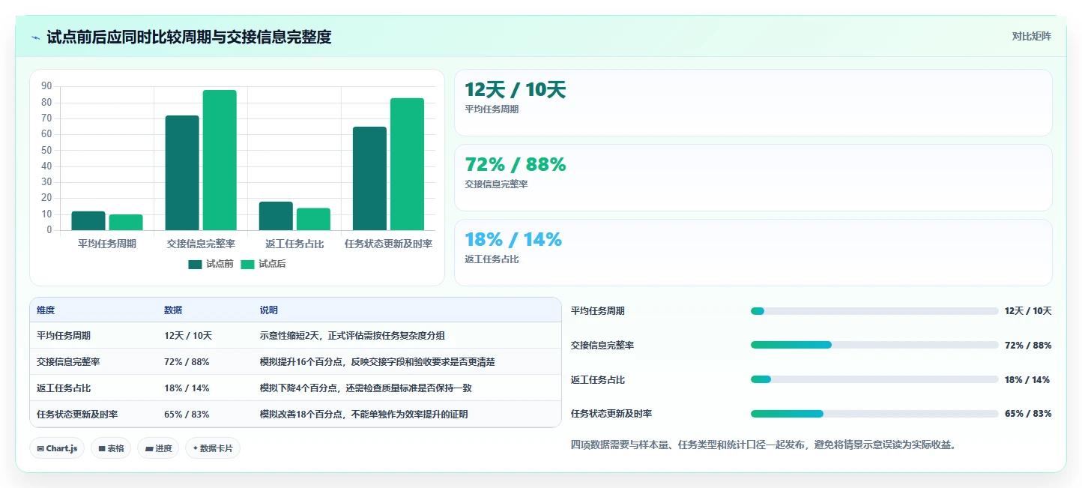Click the table cell 65% / 83%

click(187, 415)
